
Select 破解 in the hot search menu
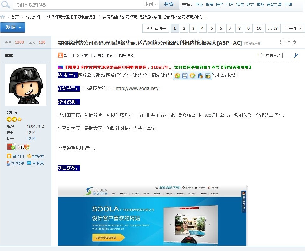click(209, 4)
